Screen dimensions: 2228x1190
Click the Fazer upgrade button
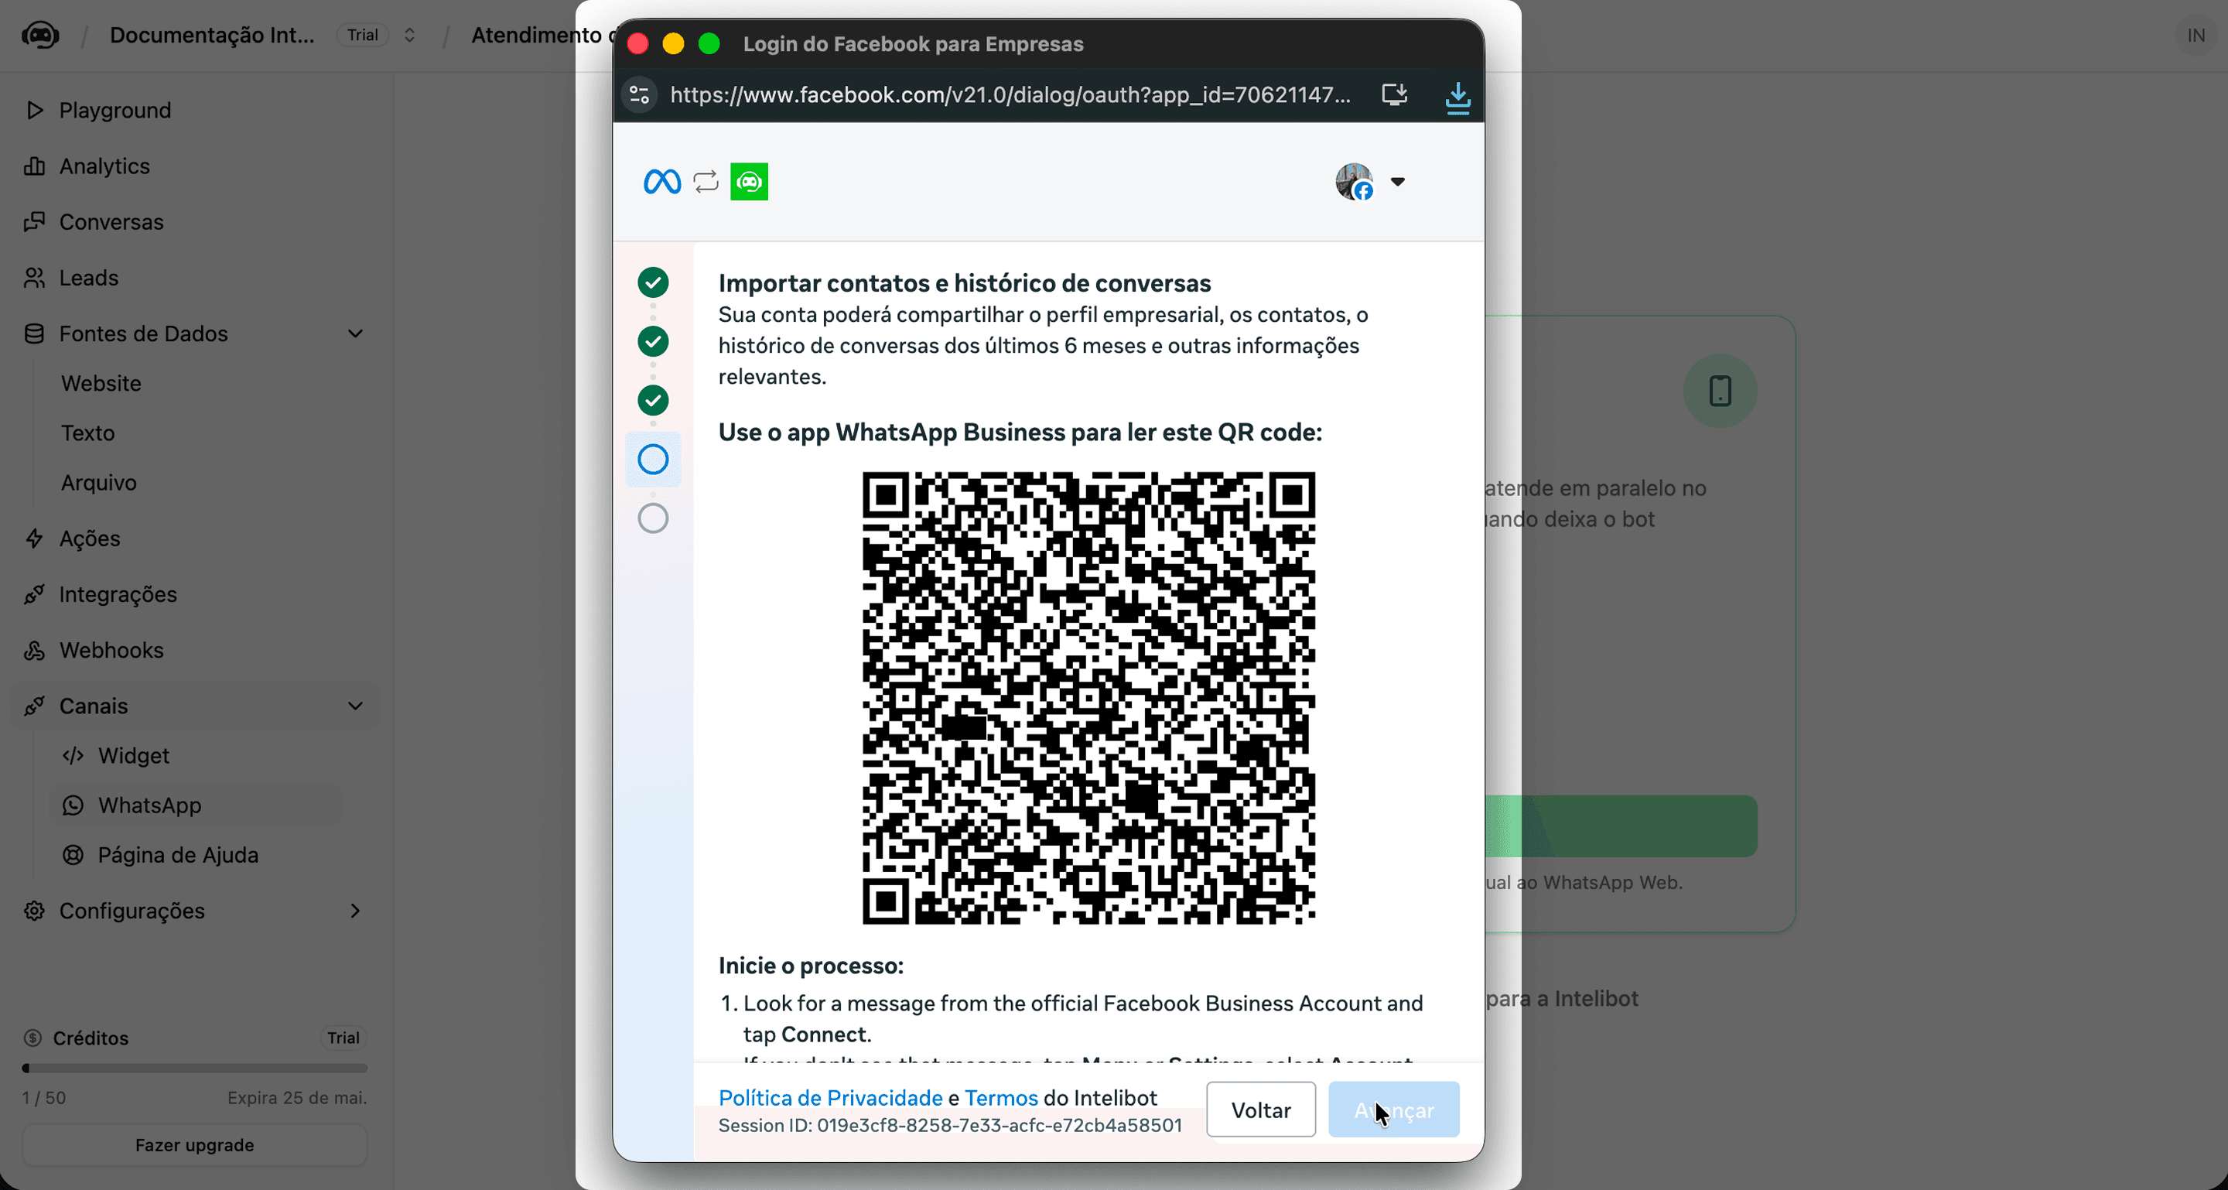[x=195, y=1144]
